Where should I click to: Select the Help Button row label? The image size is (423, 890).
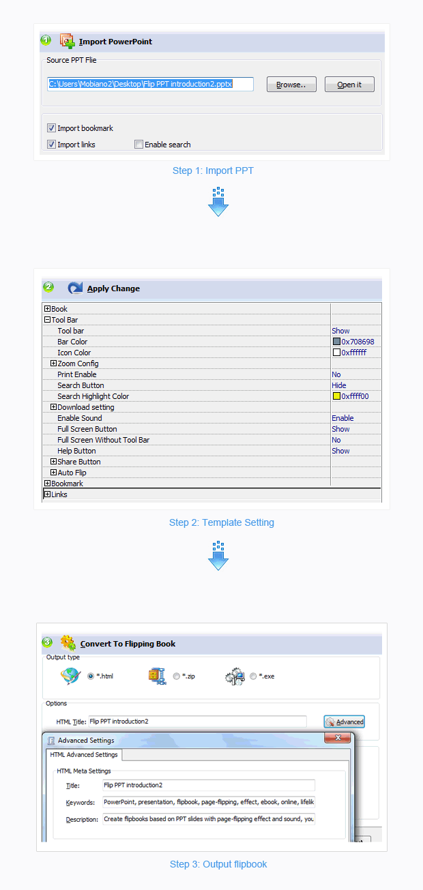pyautogui.click(x=76, y=451)
